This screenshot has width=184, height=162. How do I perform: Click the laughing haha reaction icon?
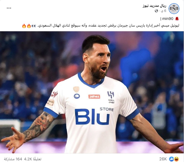click(177, 159)
